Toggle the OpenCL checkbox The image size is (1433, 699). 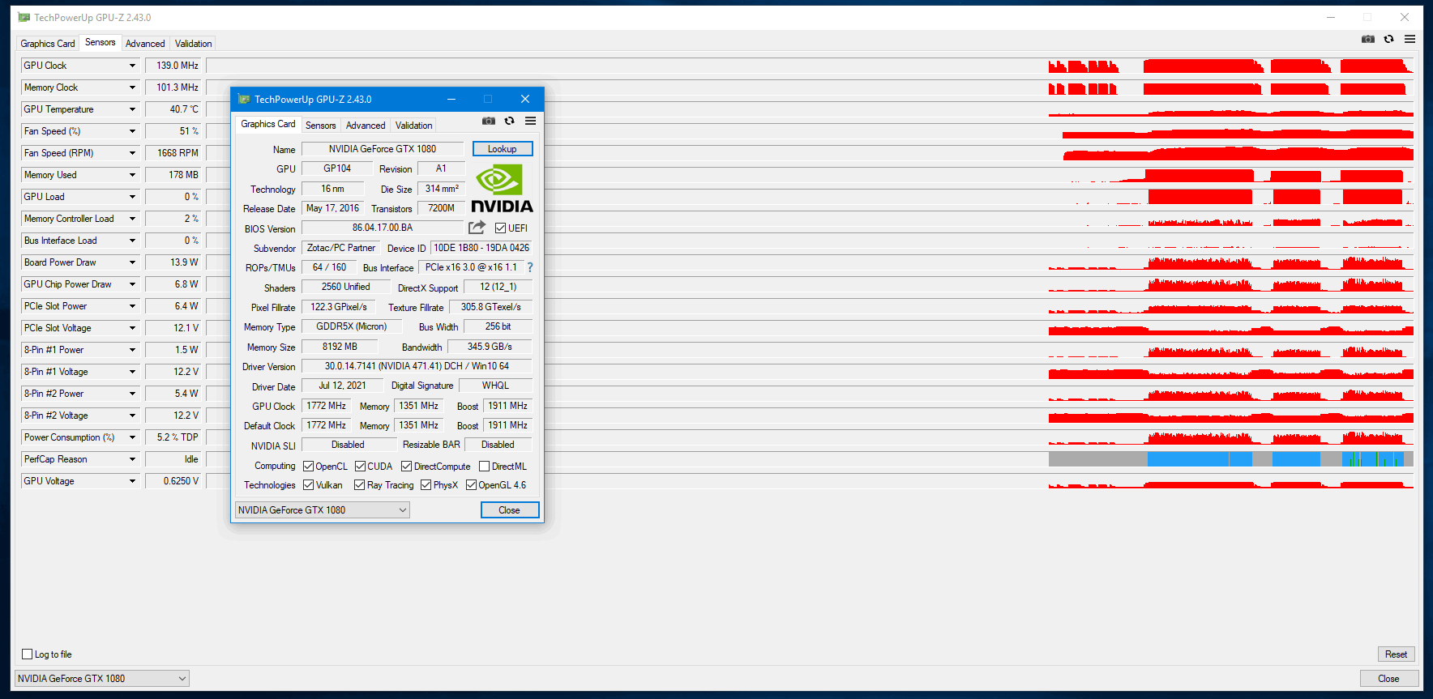coord(308,467)
